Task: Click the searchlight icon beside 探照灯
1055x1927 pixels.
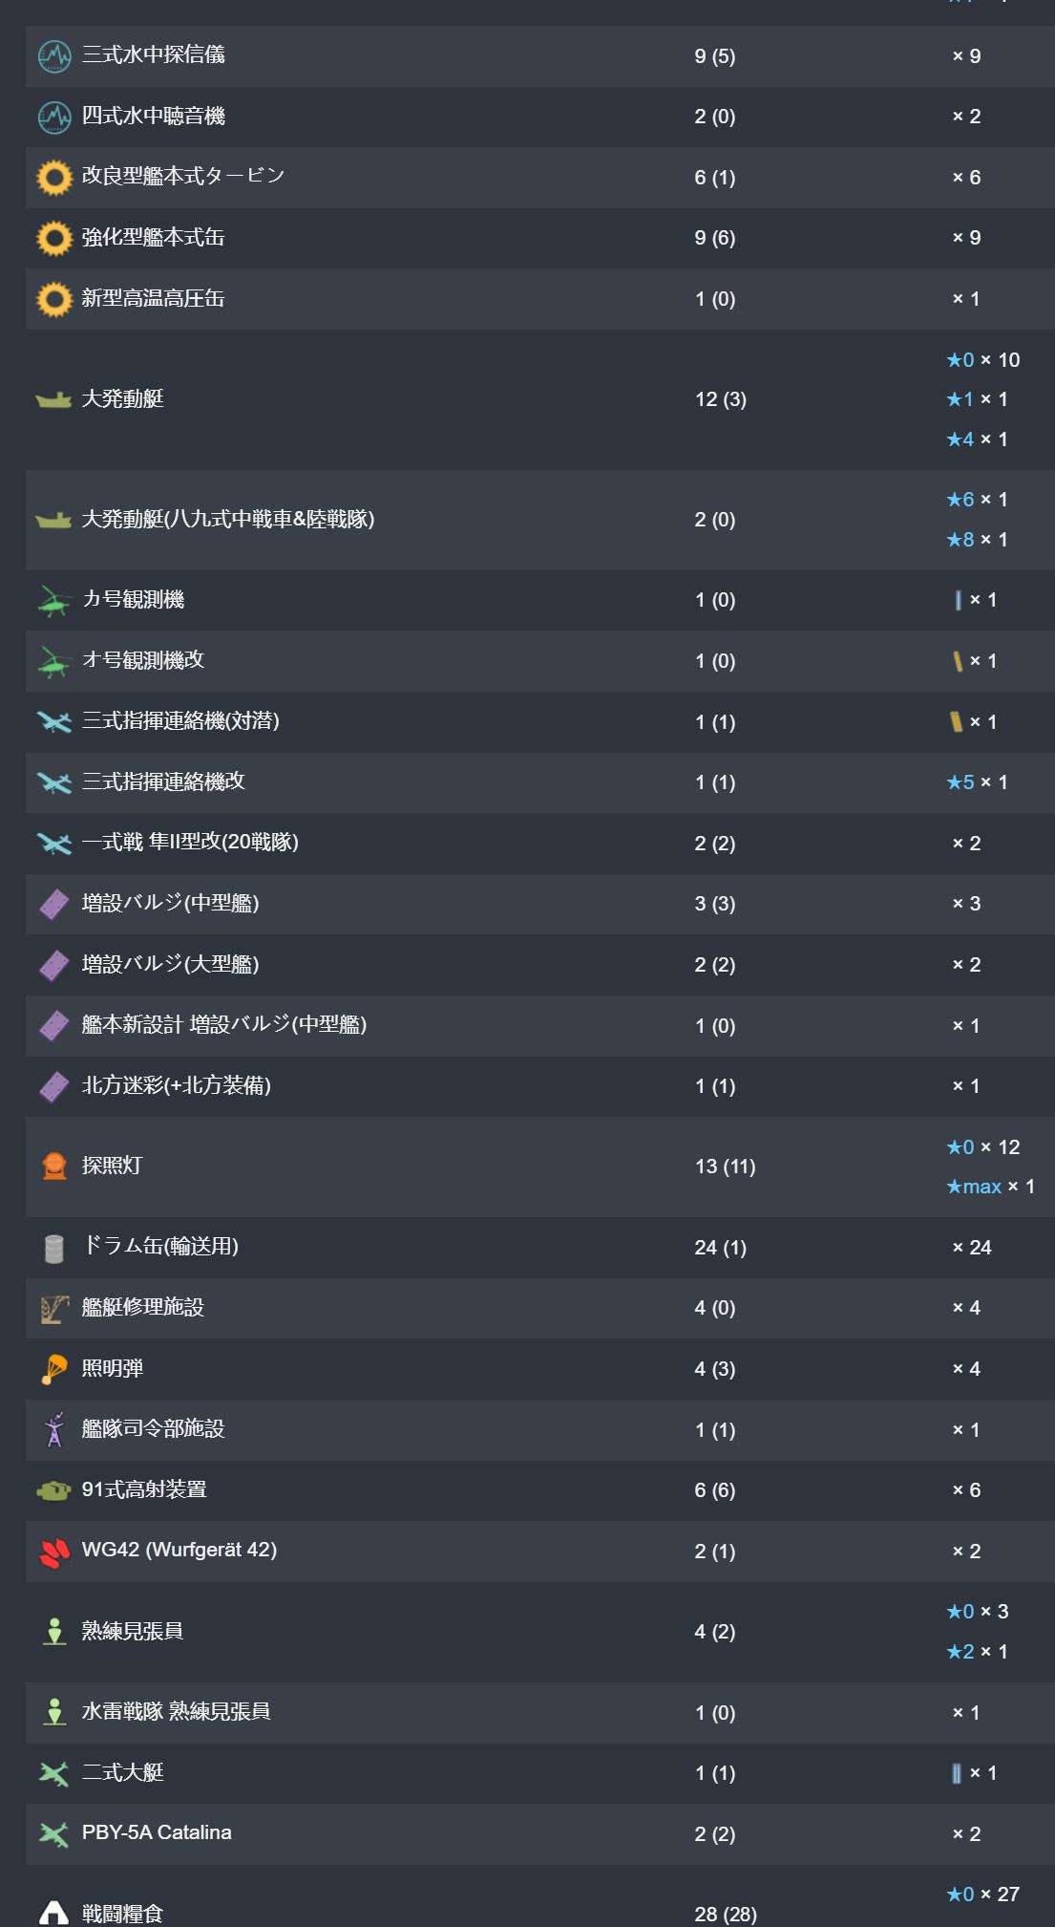Action: pyautogui.click(x=54, y=1167)
